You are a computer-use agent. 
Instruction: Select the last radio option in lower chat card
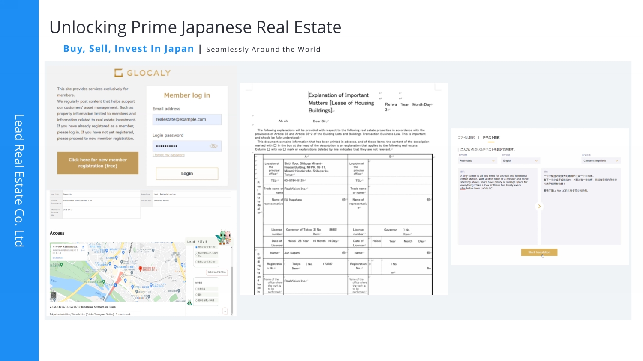pos(196,300)
